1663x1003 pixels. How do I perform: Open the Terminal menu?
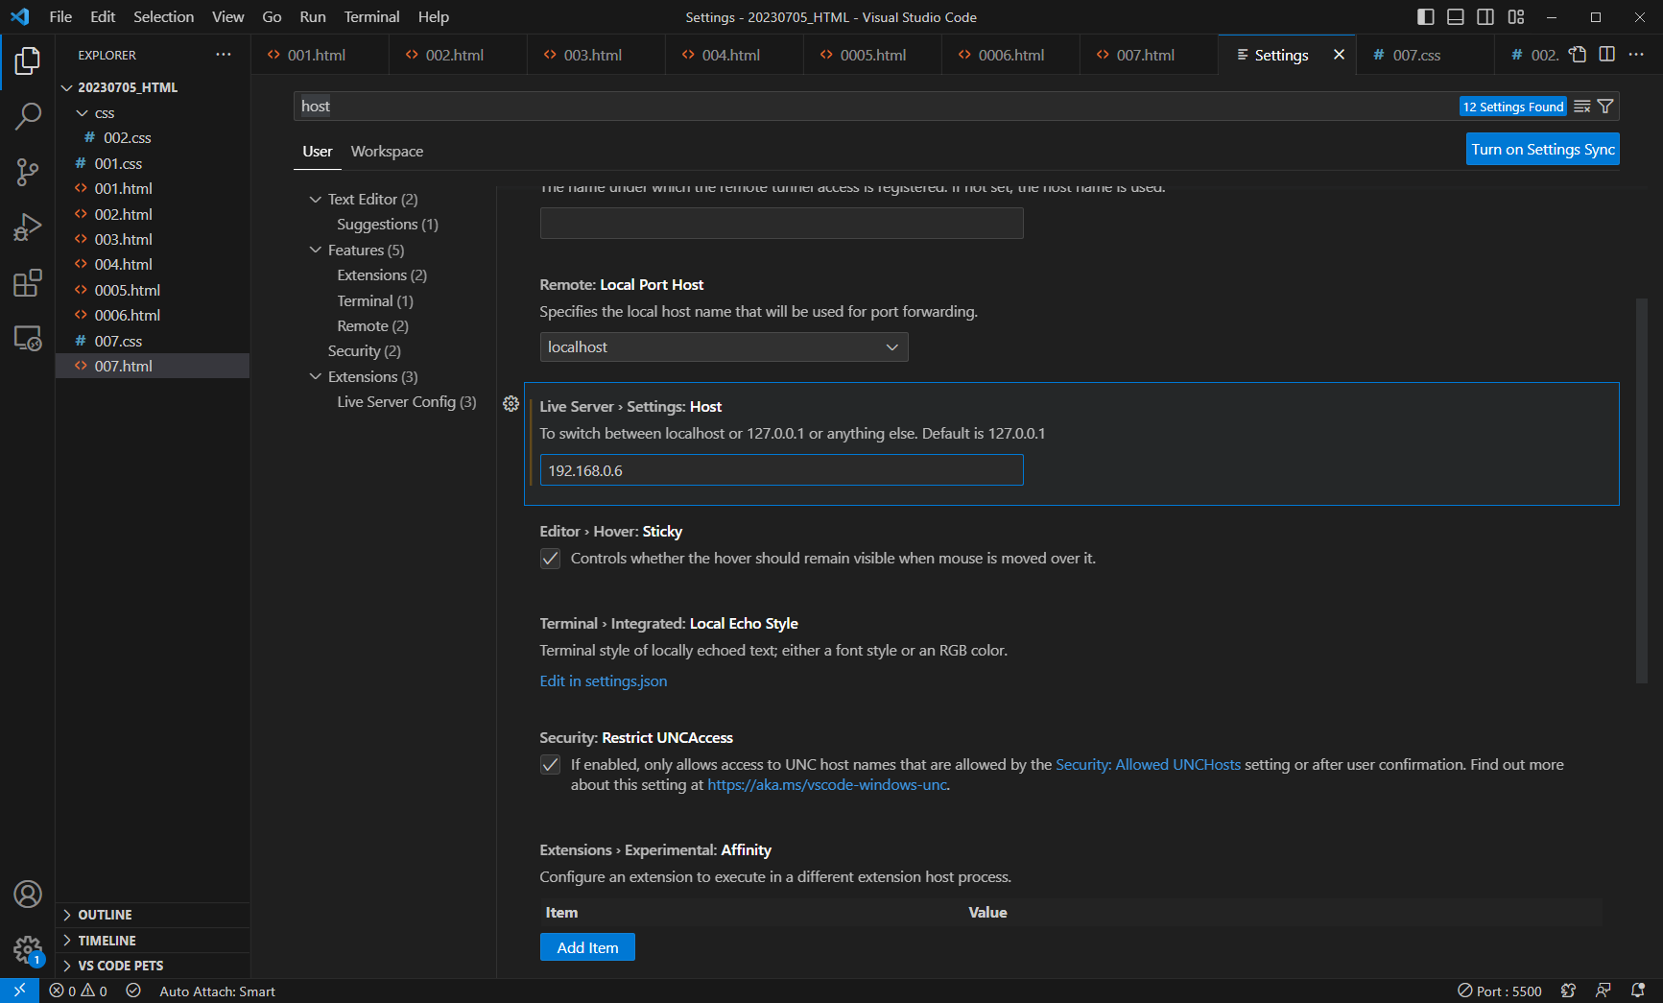(x=371, y=17)
